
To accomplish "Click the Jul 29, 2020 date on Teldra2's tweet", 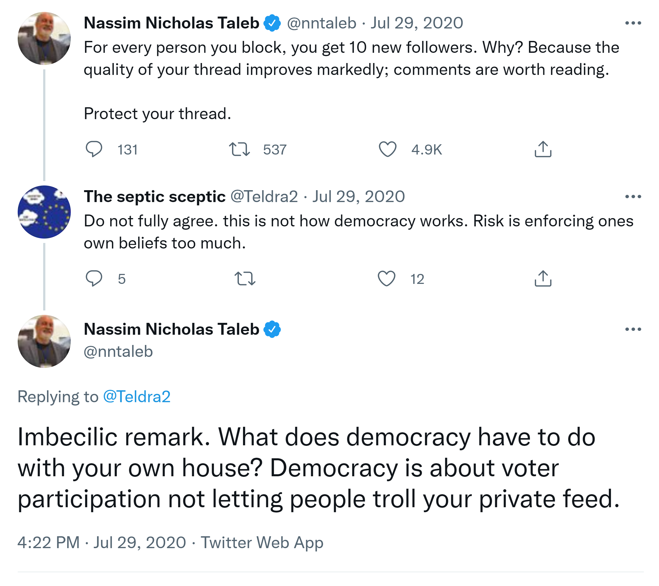I will (358, 196).
